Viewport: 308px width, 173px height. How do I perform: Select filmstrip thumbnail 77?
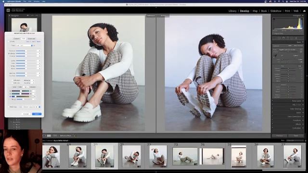pos(292,156)
